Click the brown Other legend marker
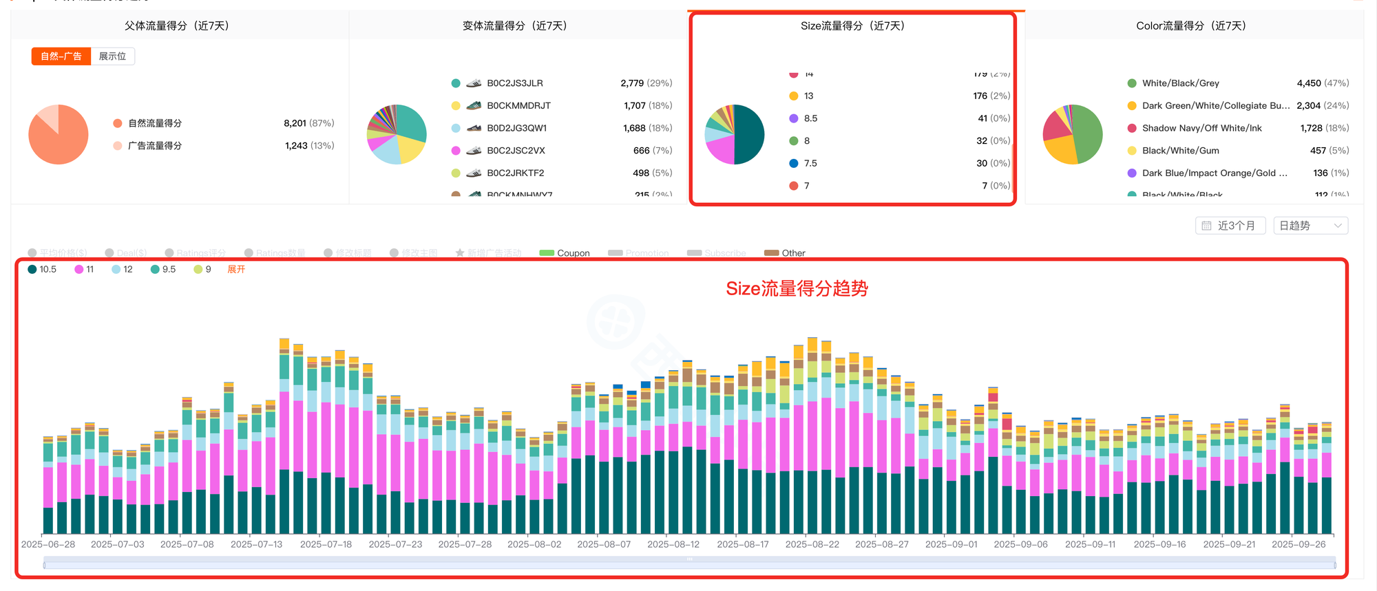Screen dimensions: 1377x591 [x=771, y=253]
